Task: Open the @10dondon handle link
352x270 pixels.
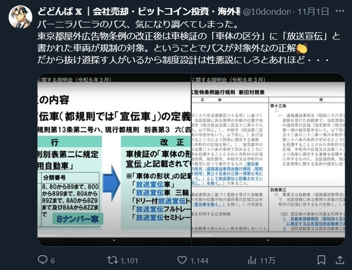Action: pyautogui.click(x=266, y=11)
